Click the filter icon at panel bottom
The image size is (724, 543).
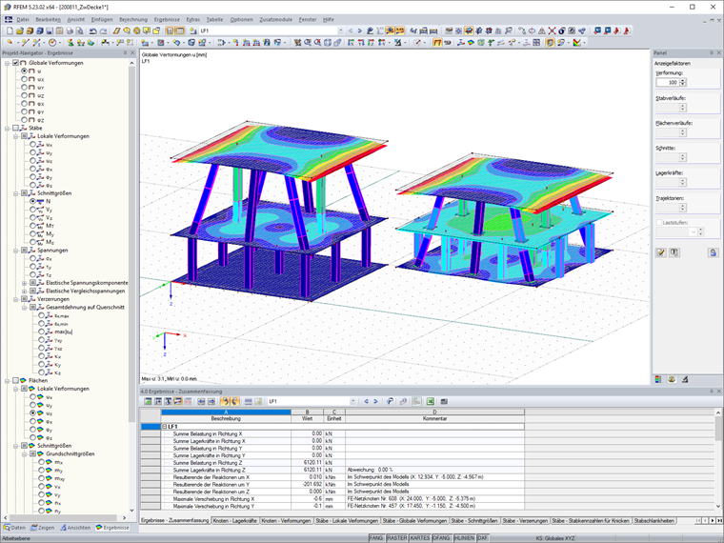pyautogui.click(x=685, y=379)
